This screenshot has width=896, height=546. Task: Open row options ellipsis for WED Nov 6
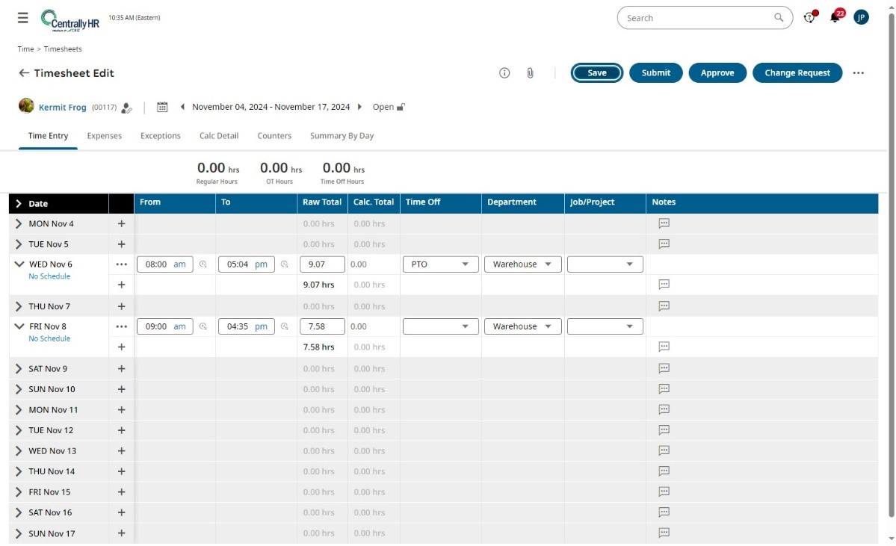coord(121,264)
